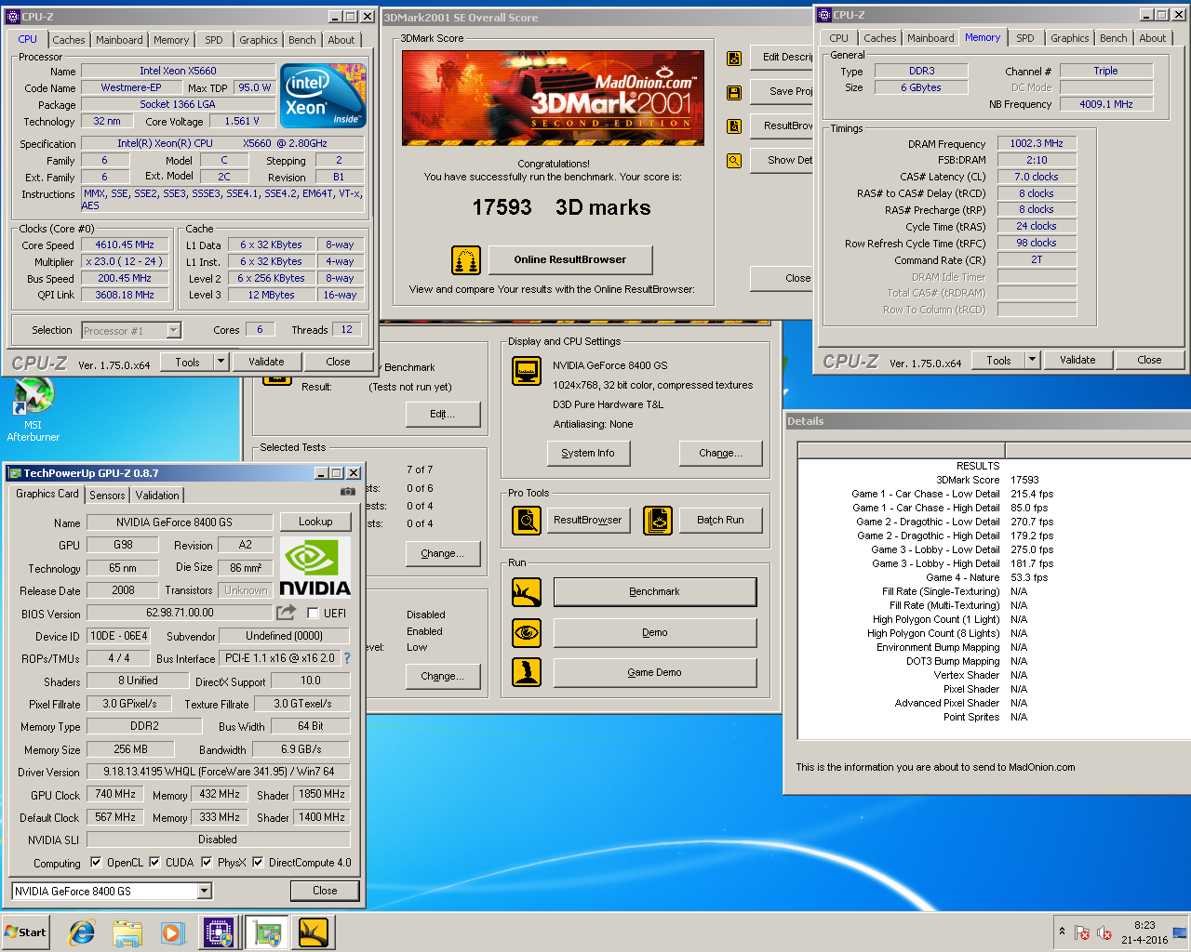Open Graphics tab in left CPU-Z
1191x952 pixels.
point(259,40)
